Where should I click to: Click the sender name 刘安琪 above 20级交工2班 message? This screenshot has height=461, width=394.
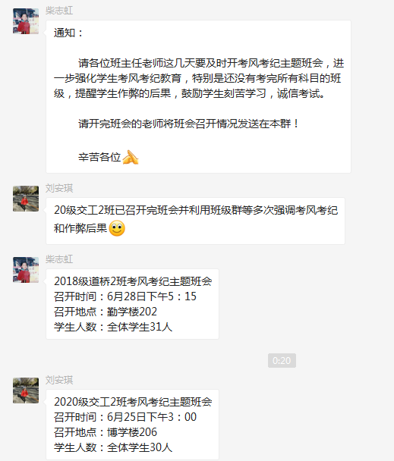pos(59,188)
